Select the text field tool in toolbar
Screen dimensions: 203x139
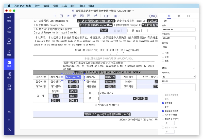point(54,16)
